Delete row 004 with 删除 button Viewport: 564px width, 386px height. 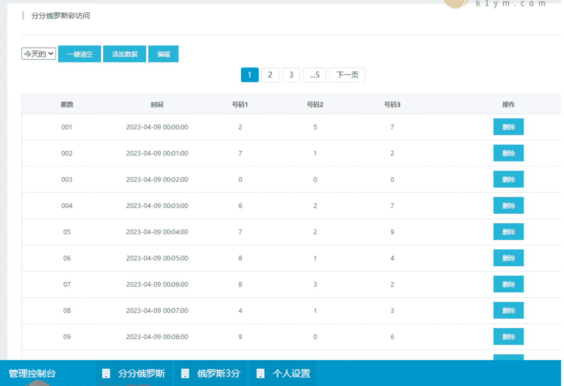click(x=508, y=205)
